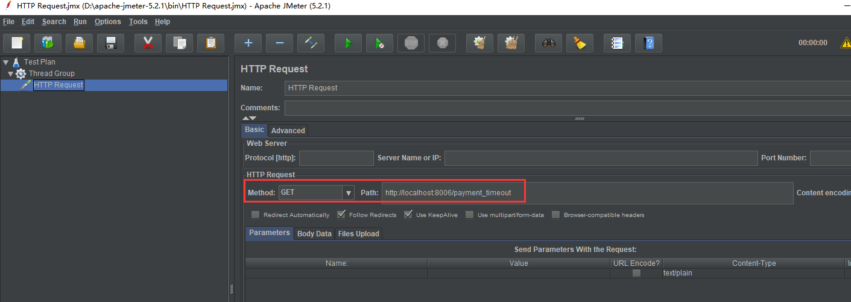Click the Open file folder icon
The image size is (851, 302).
[79, 43]
